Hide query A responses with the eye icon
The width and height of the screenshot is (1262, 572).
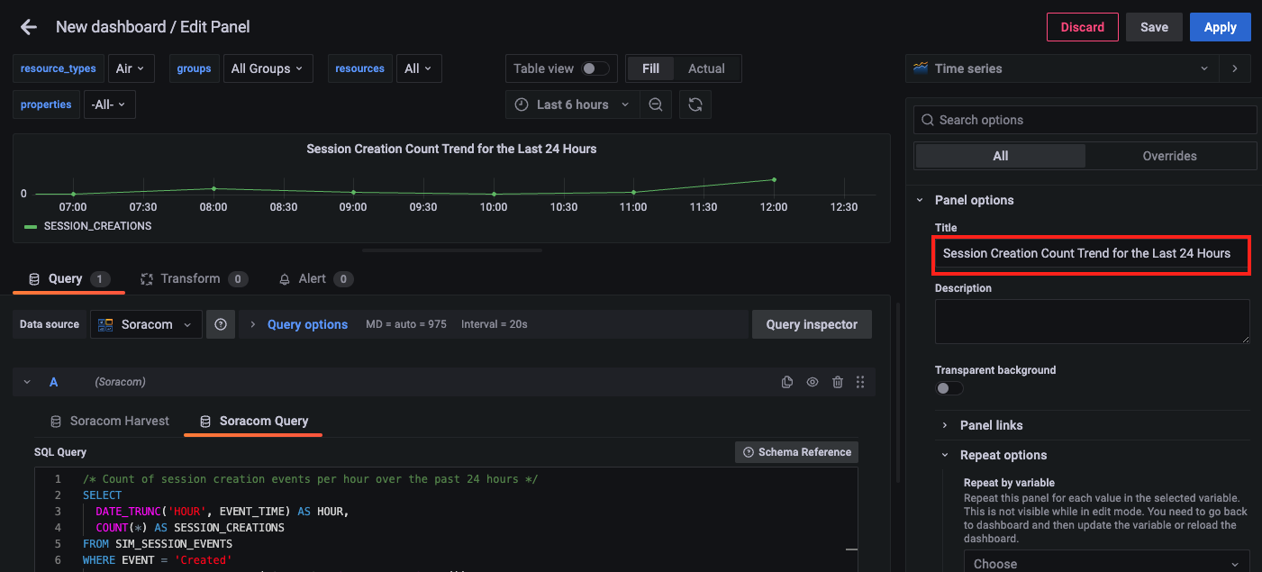812,381
